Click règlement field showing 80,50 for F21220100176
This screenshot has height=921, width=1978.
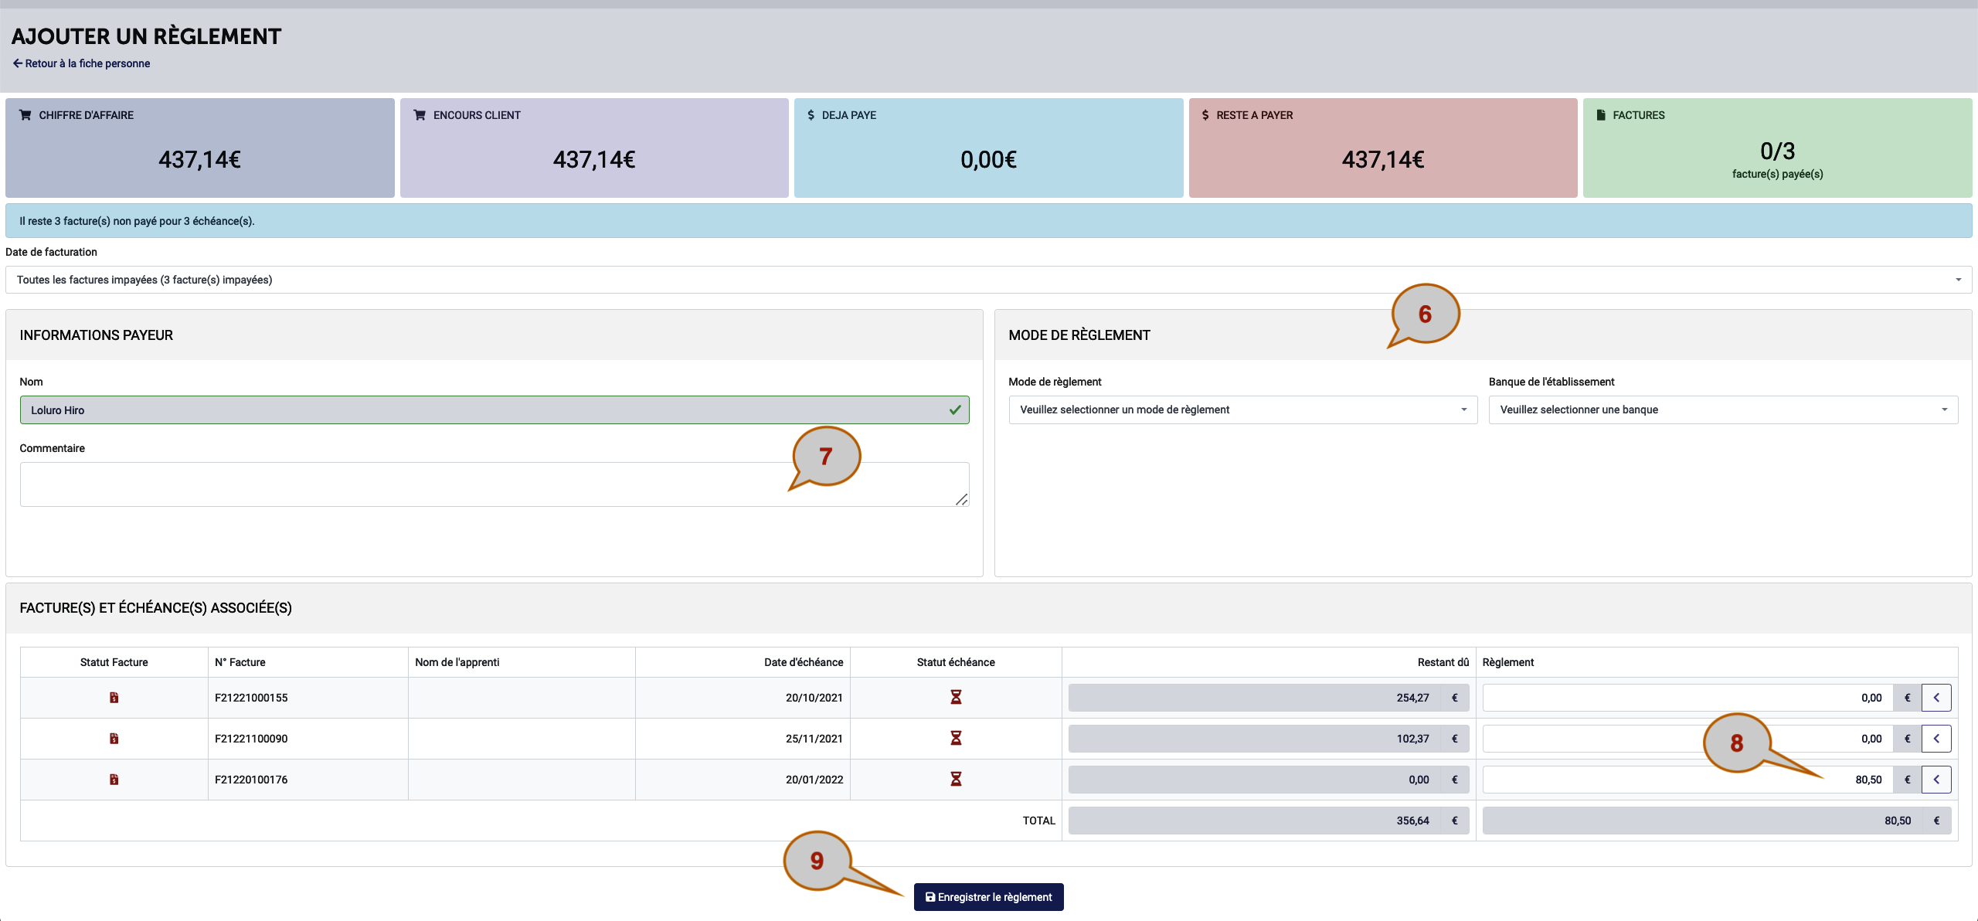[1687, 780]
